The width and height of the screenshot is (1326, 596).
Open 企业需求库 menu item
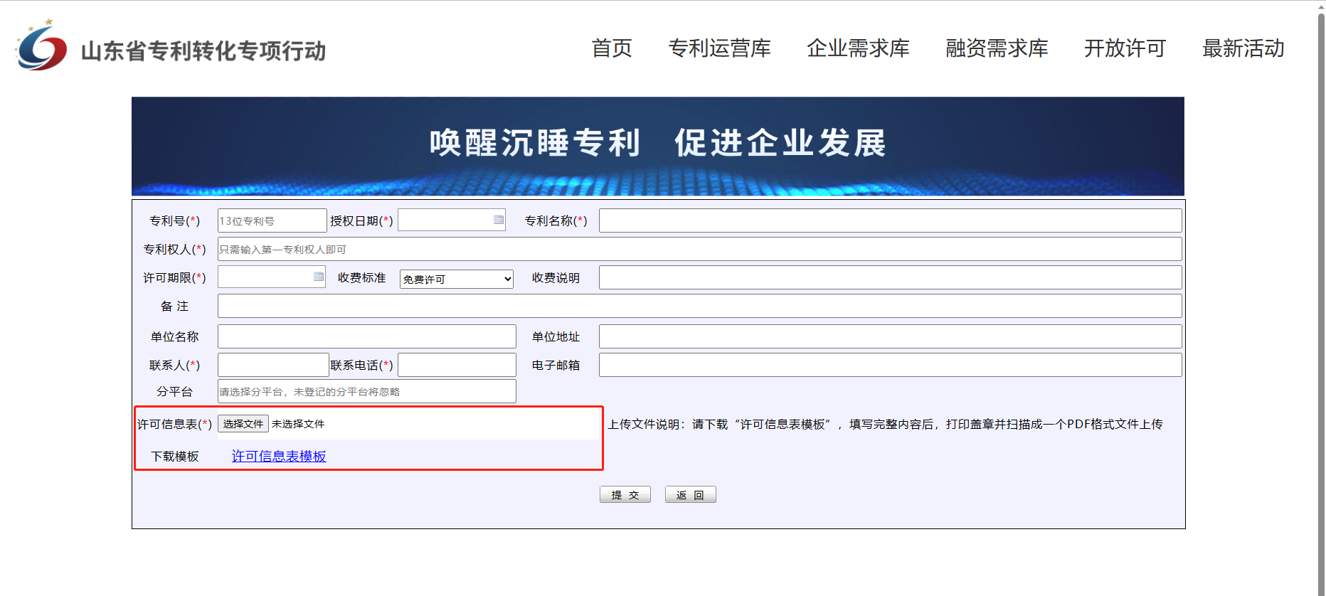coord(858,48)
